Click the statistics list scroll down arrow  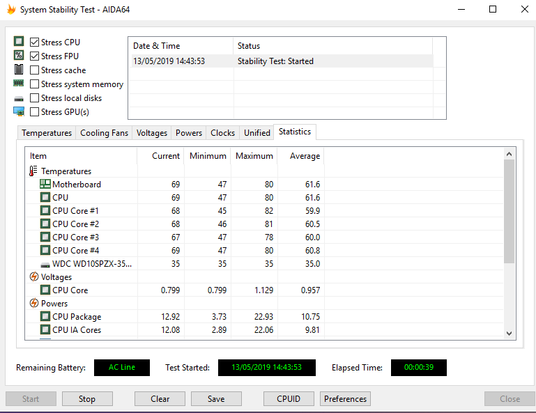tap(509, 334)
